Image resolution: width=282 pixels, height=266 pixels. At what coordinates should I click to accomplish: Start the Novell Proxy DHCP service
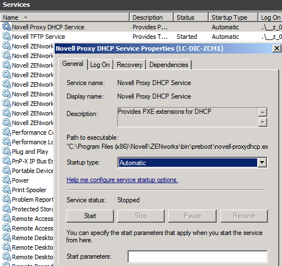[90, 216]
